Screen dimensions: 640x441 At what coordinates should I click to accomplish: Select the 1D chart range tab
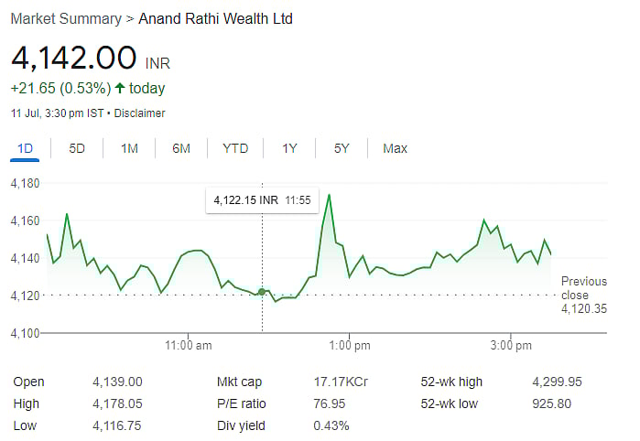coord(25,148)
